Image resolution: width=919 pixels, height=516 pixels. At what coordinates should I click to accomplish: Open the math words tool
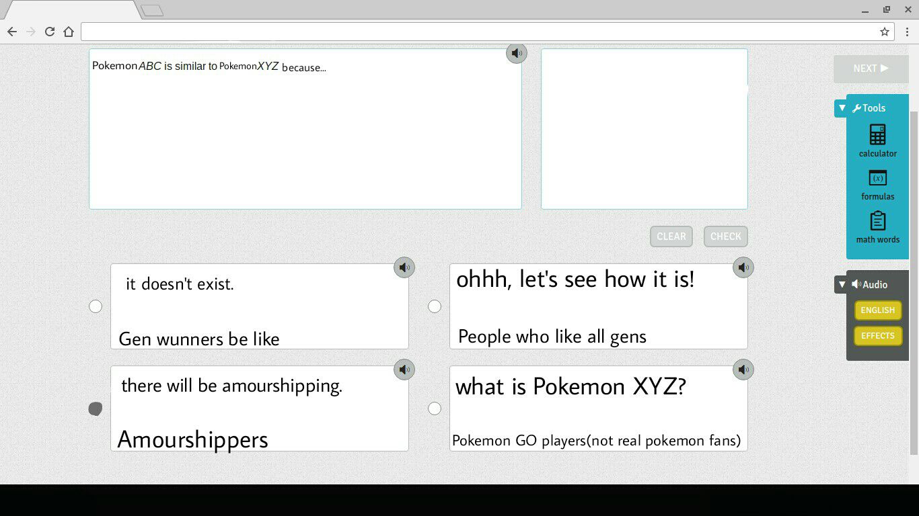tap(878, 228)
